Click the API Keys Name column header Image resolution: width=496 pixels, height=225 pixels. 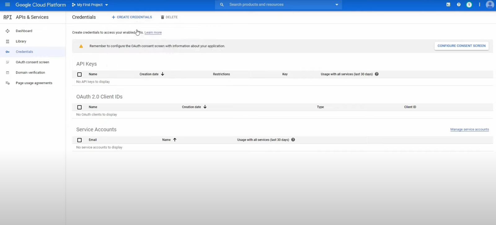click(93, 74)
